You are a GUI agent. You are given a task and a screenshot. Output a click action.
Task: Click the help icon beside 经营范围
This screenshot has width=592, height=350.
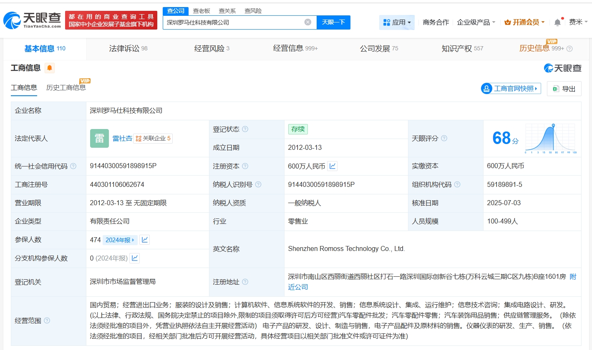pos(47,320)
